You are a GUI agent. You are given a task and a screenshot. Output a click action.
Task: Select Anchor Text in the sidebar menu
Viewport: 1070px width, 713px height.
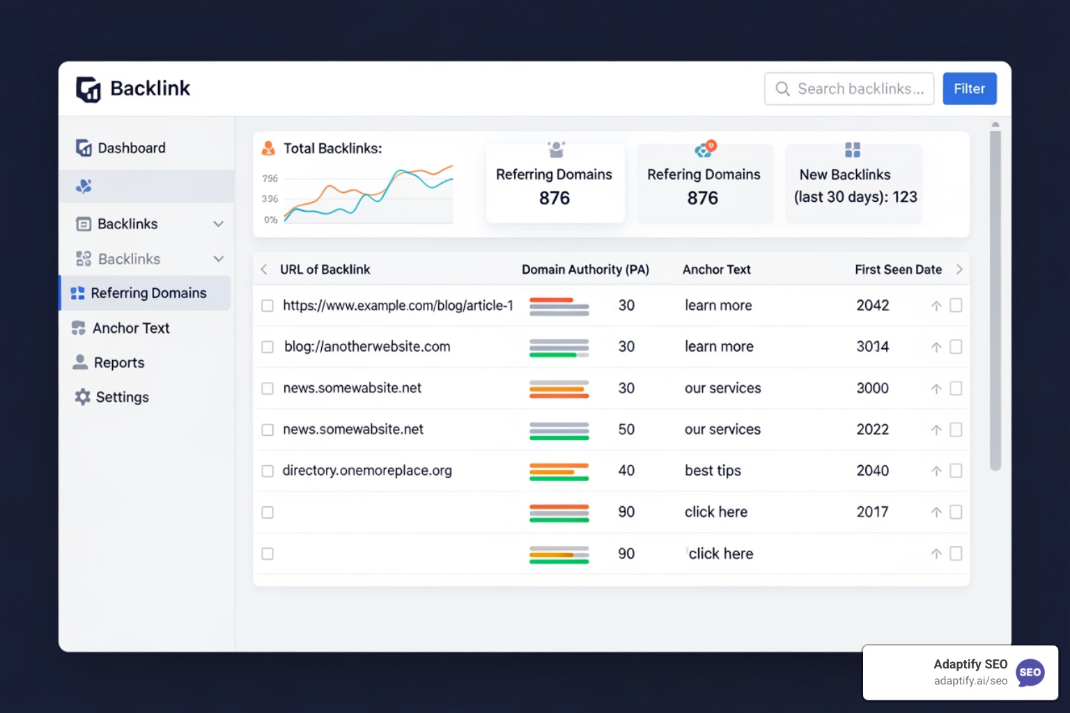131,327
